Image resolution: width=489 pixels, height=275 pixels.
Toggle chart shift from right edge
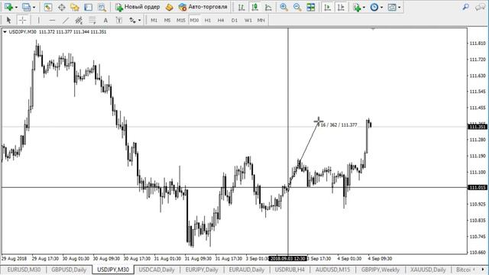click(341, 7)
